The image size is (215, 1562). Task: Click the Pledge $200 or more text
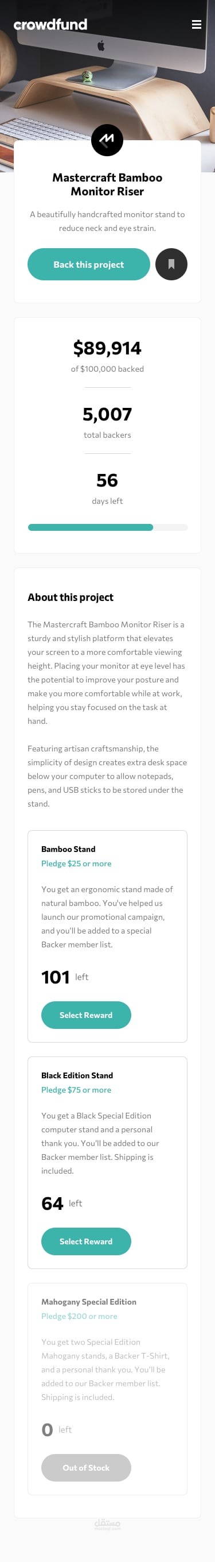pos(79,1316)
